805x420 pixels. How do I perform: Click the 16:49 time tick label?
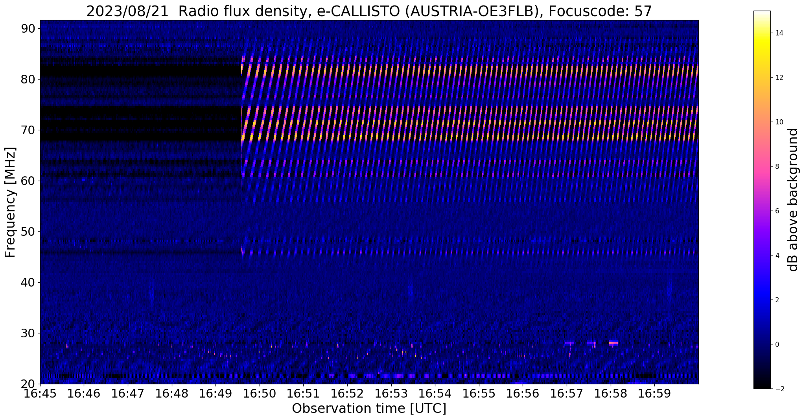pos(216,393)
